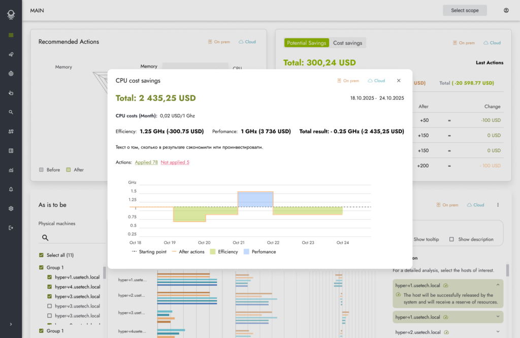The image size is (520, 338).
Task: Click the octopus logo in sidebar
Action: 11,14
